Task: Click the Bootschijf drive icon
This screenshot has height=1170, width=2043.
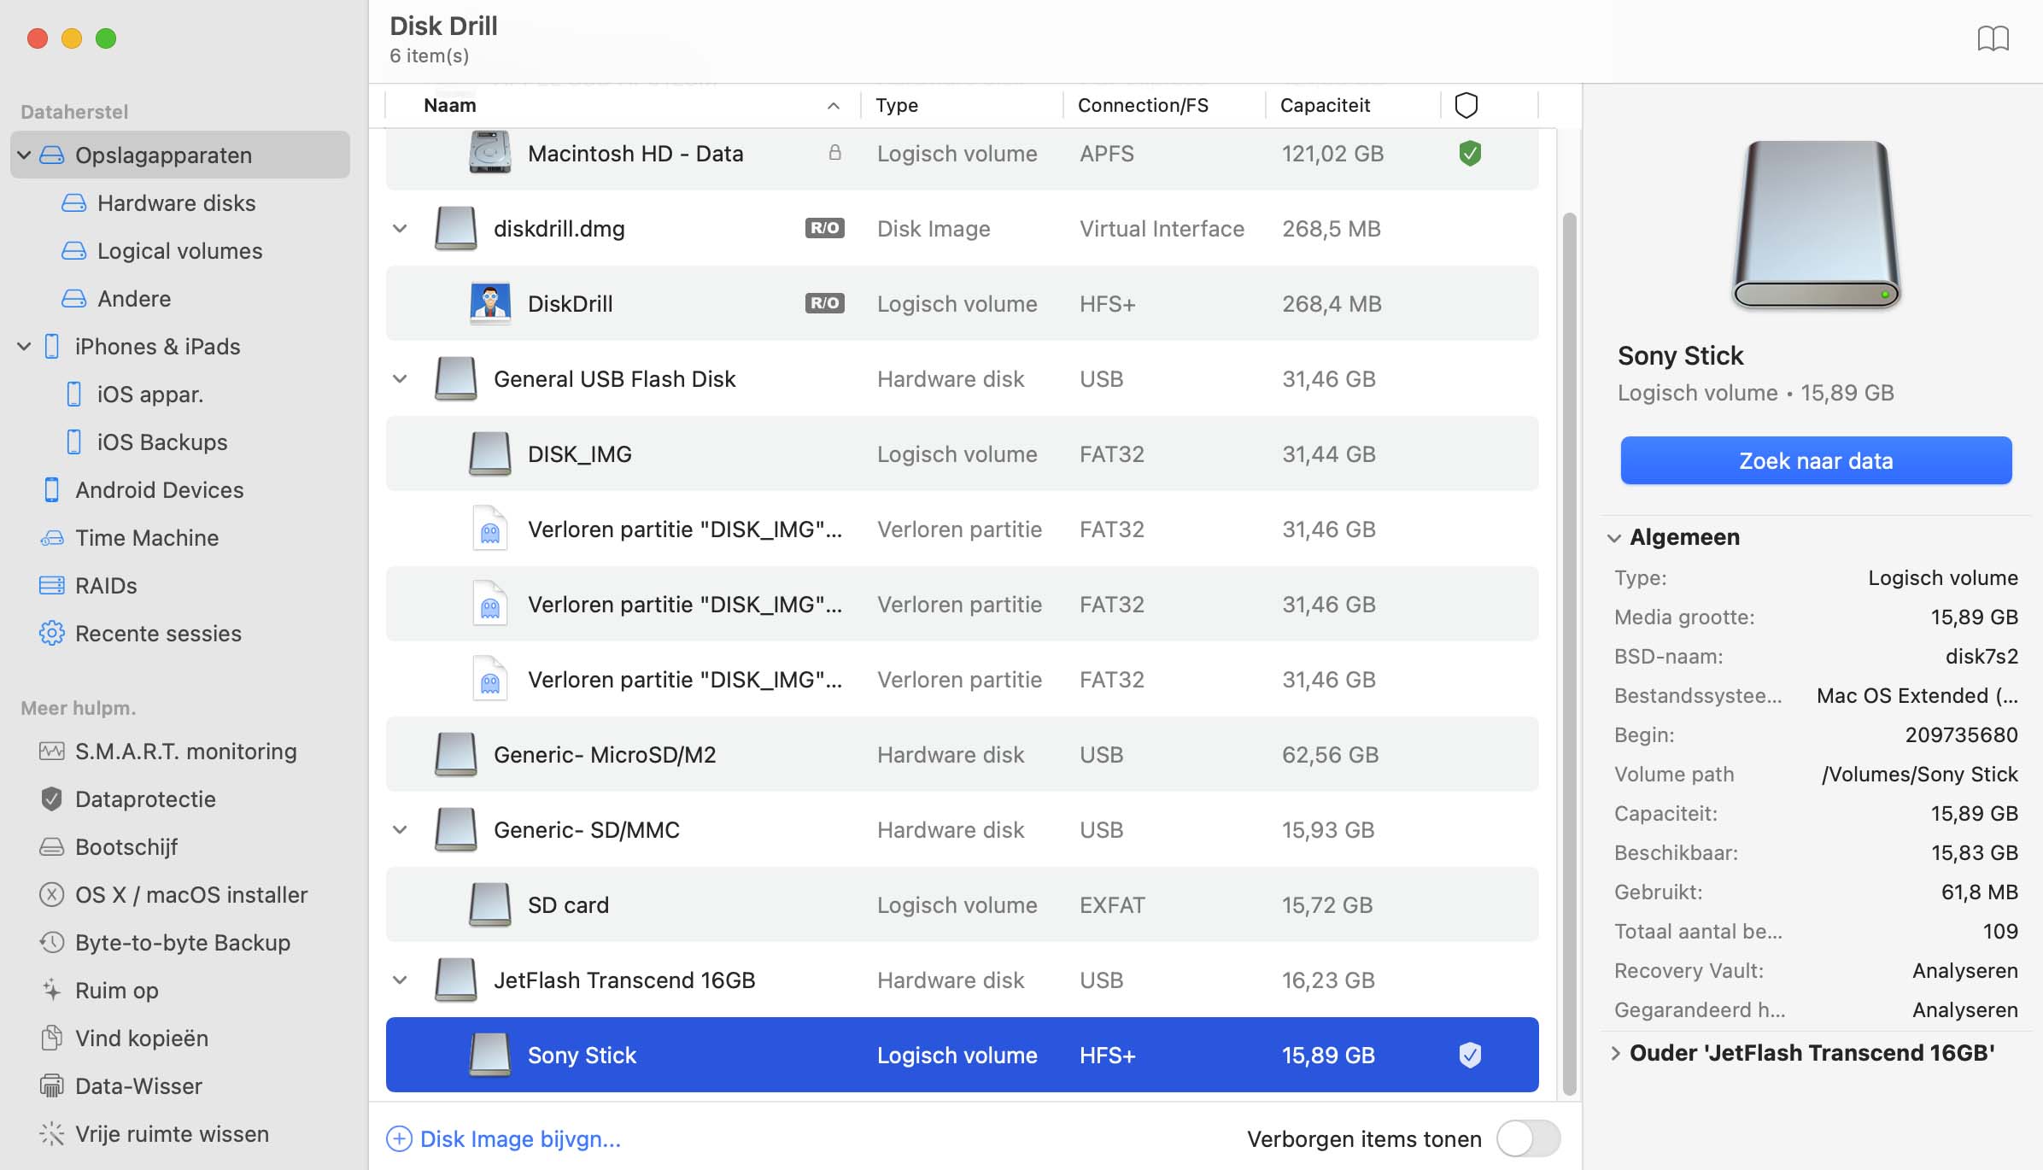Action: [x=52, y=847]
